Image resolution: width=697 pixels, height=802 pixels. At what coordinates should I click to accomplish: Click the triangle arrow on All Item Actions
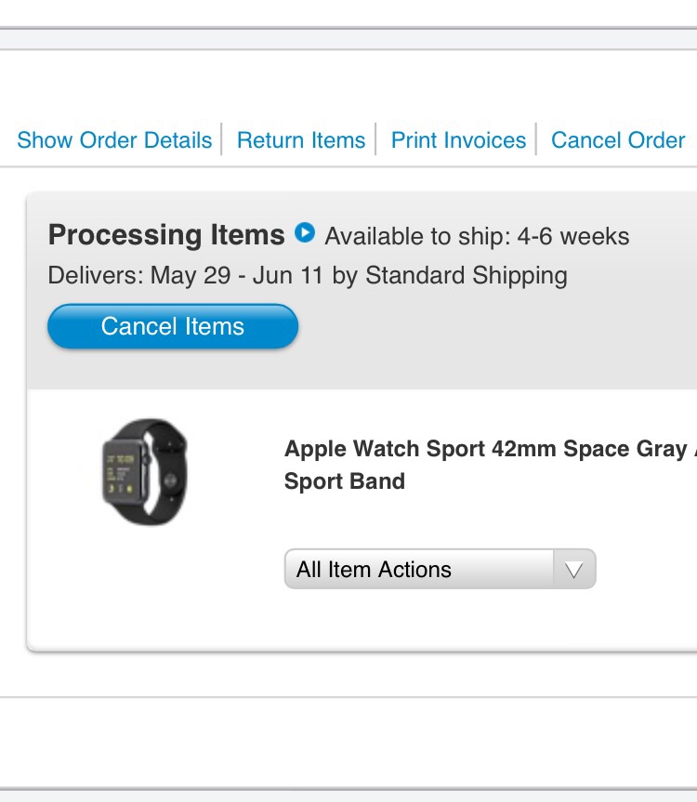(x=574, y=570)
